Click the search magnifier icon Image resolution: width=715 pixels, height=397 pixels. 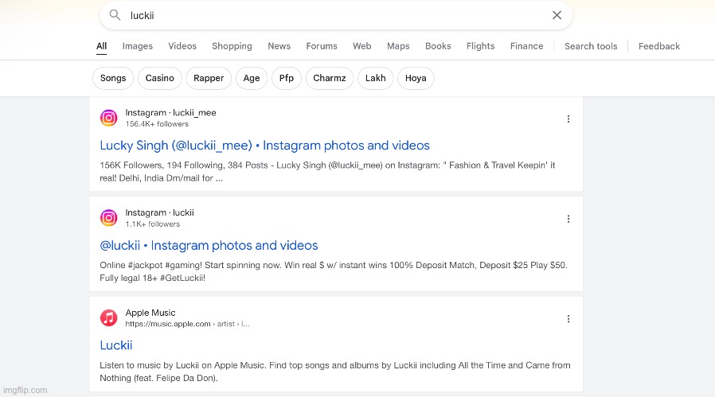coord(115,15)
